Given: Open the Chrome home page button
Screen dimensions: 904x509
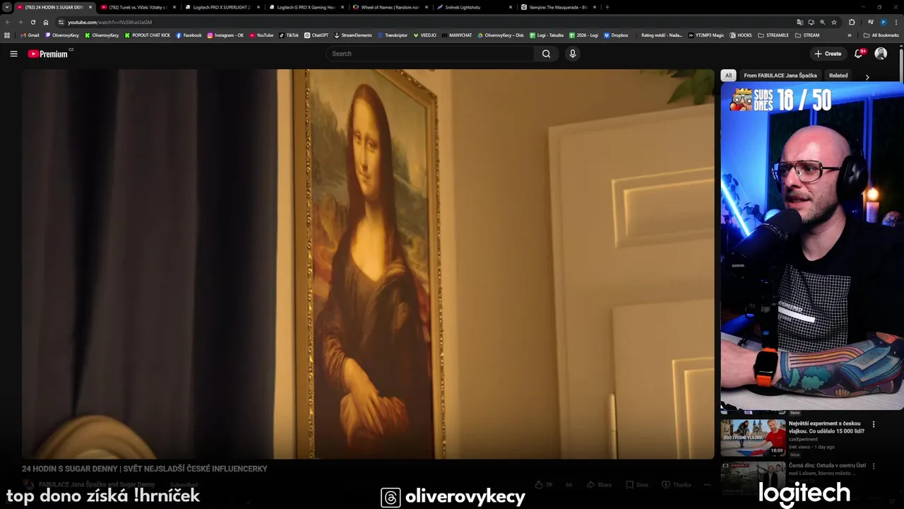Looking at the screenshot, I should click(x=46, y=22).
